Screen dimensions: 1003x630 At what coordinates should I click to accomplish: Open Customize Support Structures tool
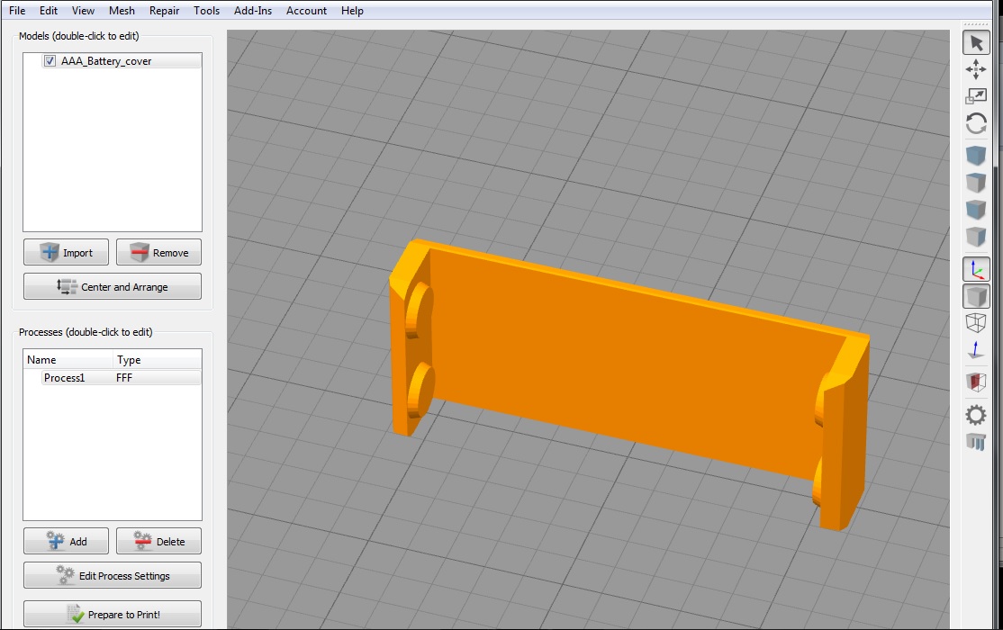pyautogui.click(x=976, y=441)
